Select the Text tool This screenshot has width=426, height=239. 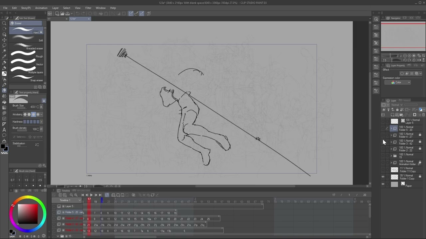click(4, 130)
